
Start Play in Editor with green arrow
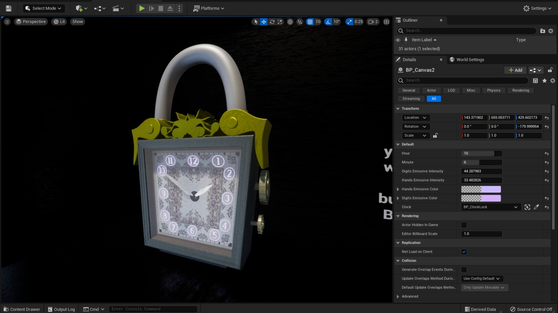click(x=142, y=8)
